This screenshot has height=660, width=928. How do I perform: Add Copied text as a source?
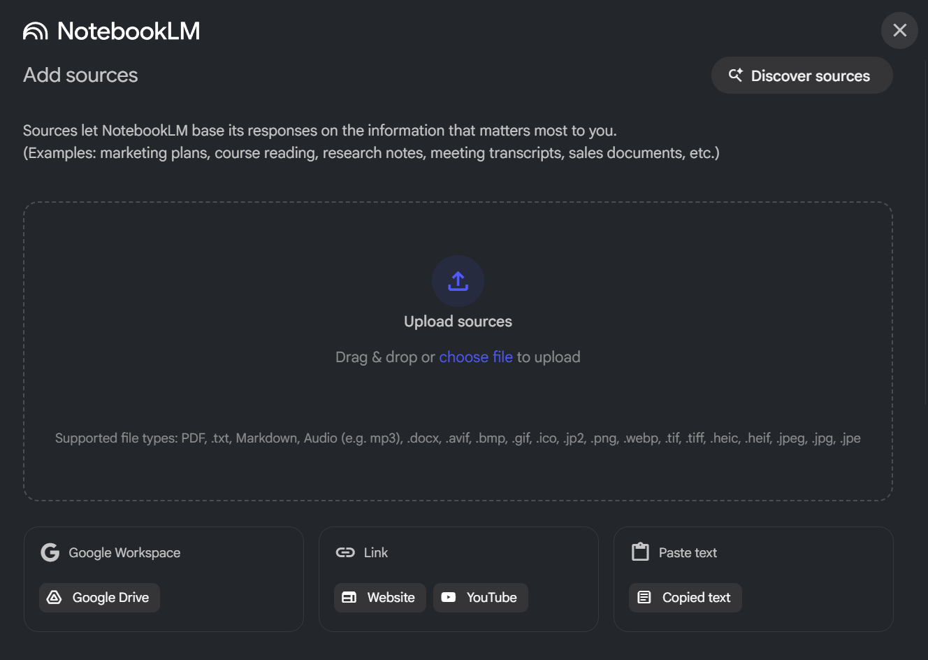(685, 598)
